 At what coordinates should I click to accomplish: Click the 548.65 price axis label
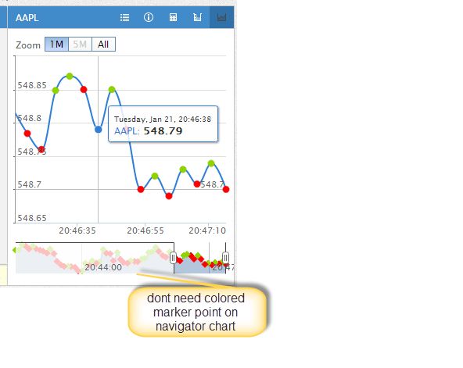[x=32, y=218]
